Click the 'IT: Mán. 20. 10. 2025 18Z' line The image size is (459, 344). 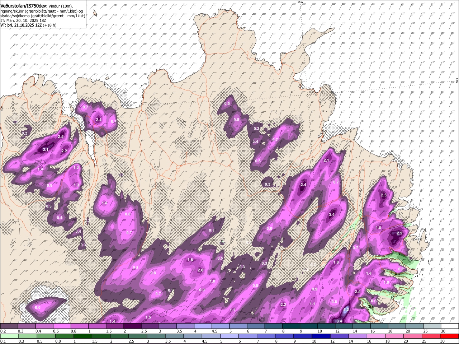23,20
